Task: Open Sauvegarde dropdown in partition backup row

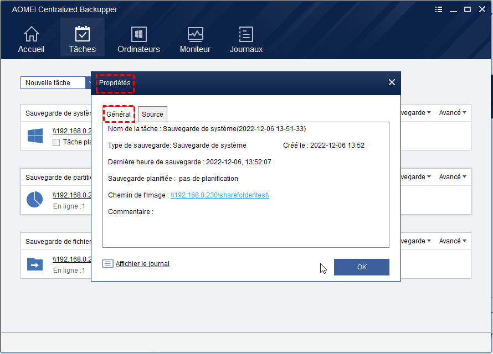Action: tap(415, 176)
